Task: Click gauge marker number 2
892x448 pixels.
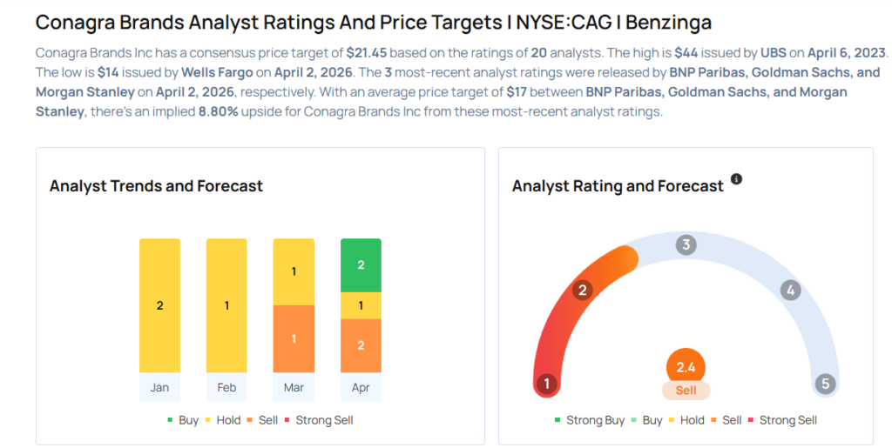Action: point(583,290)
